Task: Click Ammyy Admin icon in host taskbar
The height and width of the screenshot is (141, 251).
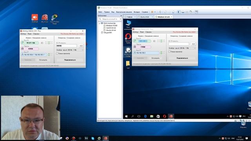Action: (x=105, y=138)
